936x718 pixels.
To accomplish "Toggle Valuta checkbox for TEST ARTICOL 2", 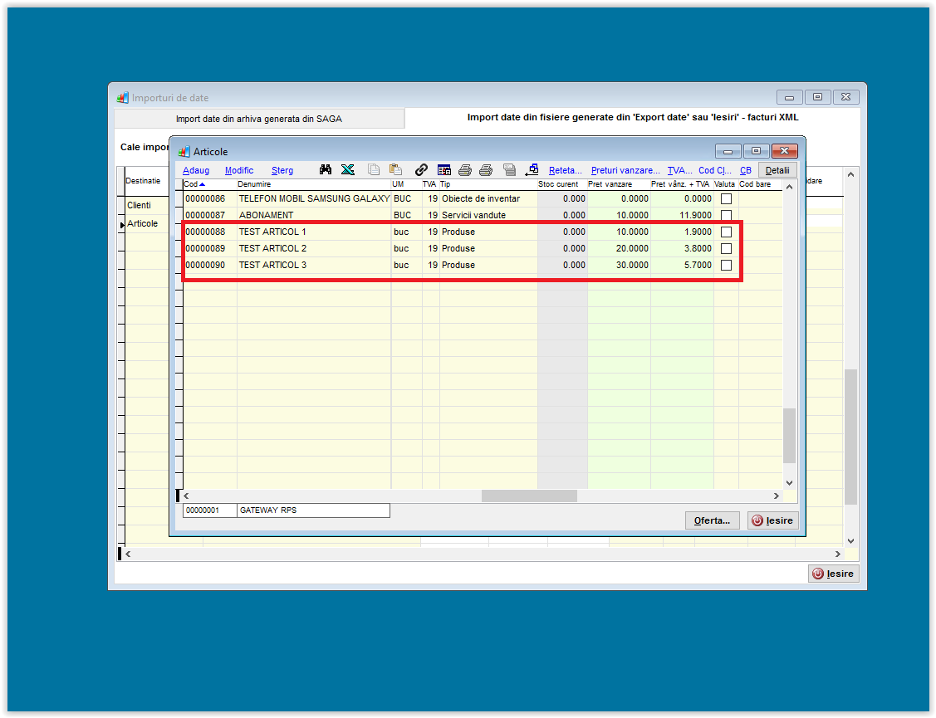I will click(x=726, y=248).
